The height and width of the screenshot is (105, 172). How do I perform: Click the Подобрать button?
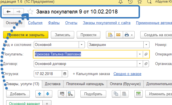pyautogui.click(x=93, y=94)
